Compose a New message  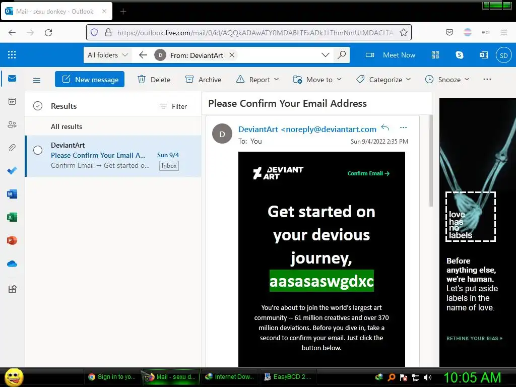tap(90, 79)
